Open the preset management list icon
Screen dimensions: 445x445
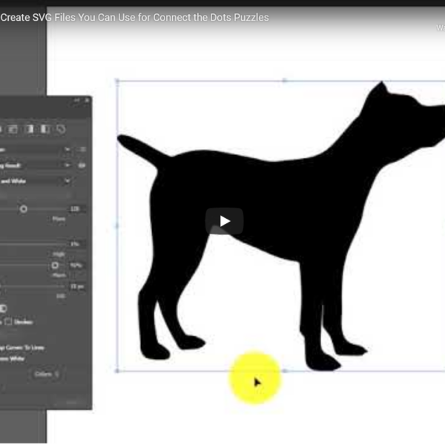[82, 149]
